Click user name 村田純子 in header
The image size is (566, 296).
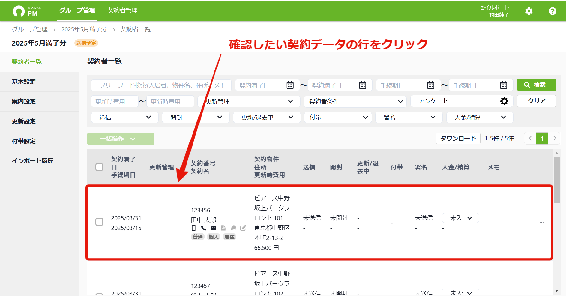click(x=499, y=15)
